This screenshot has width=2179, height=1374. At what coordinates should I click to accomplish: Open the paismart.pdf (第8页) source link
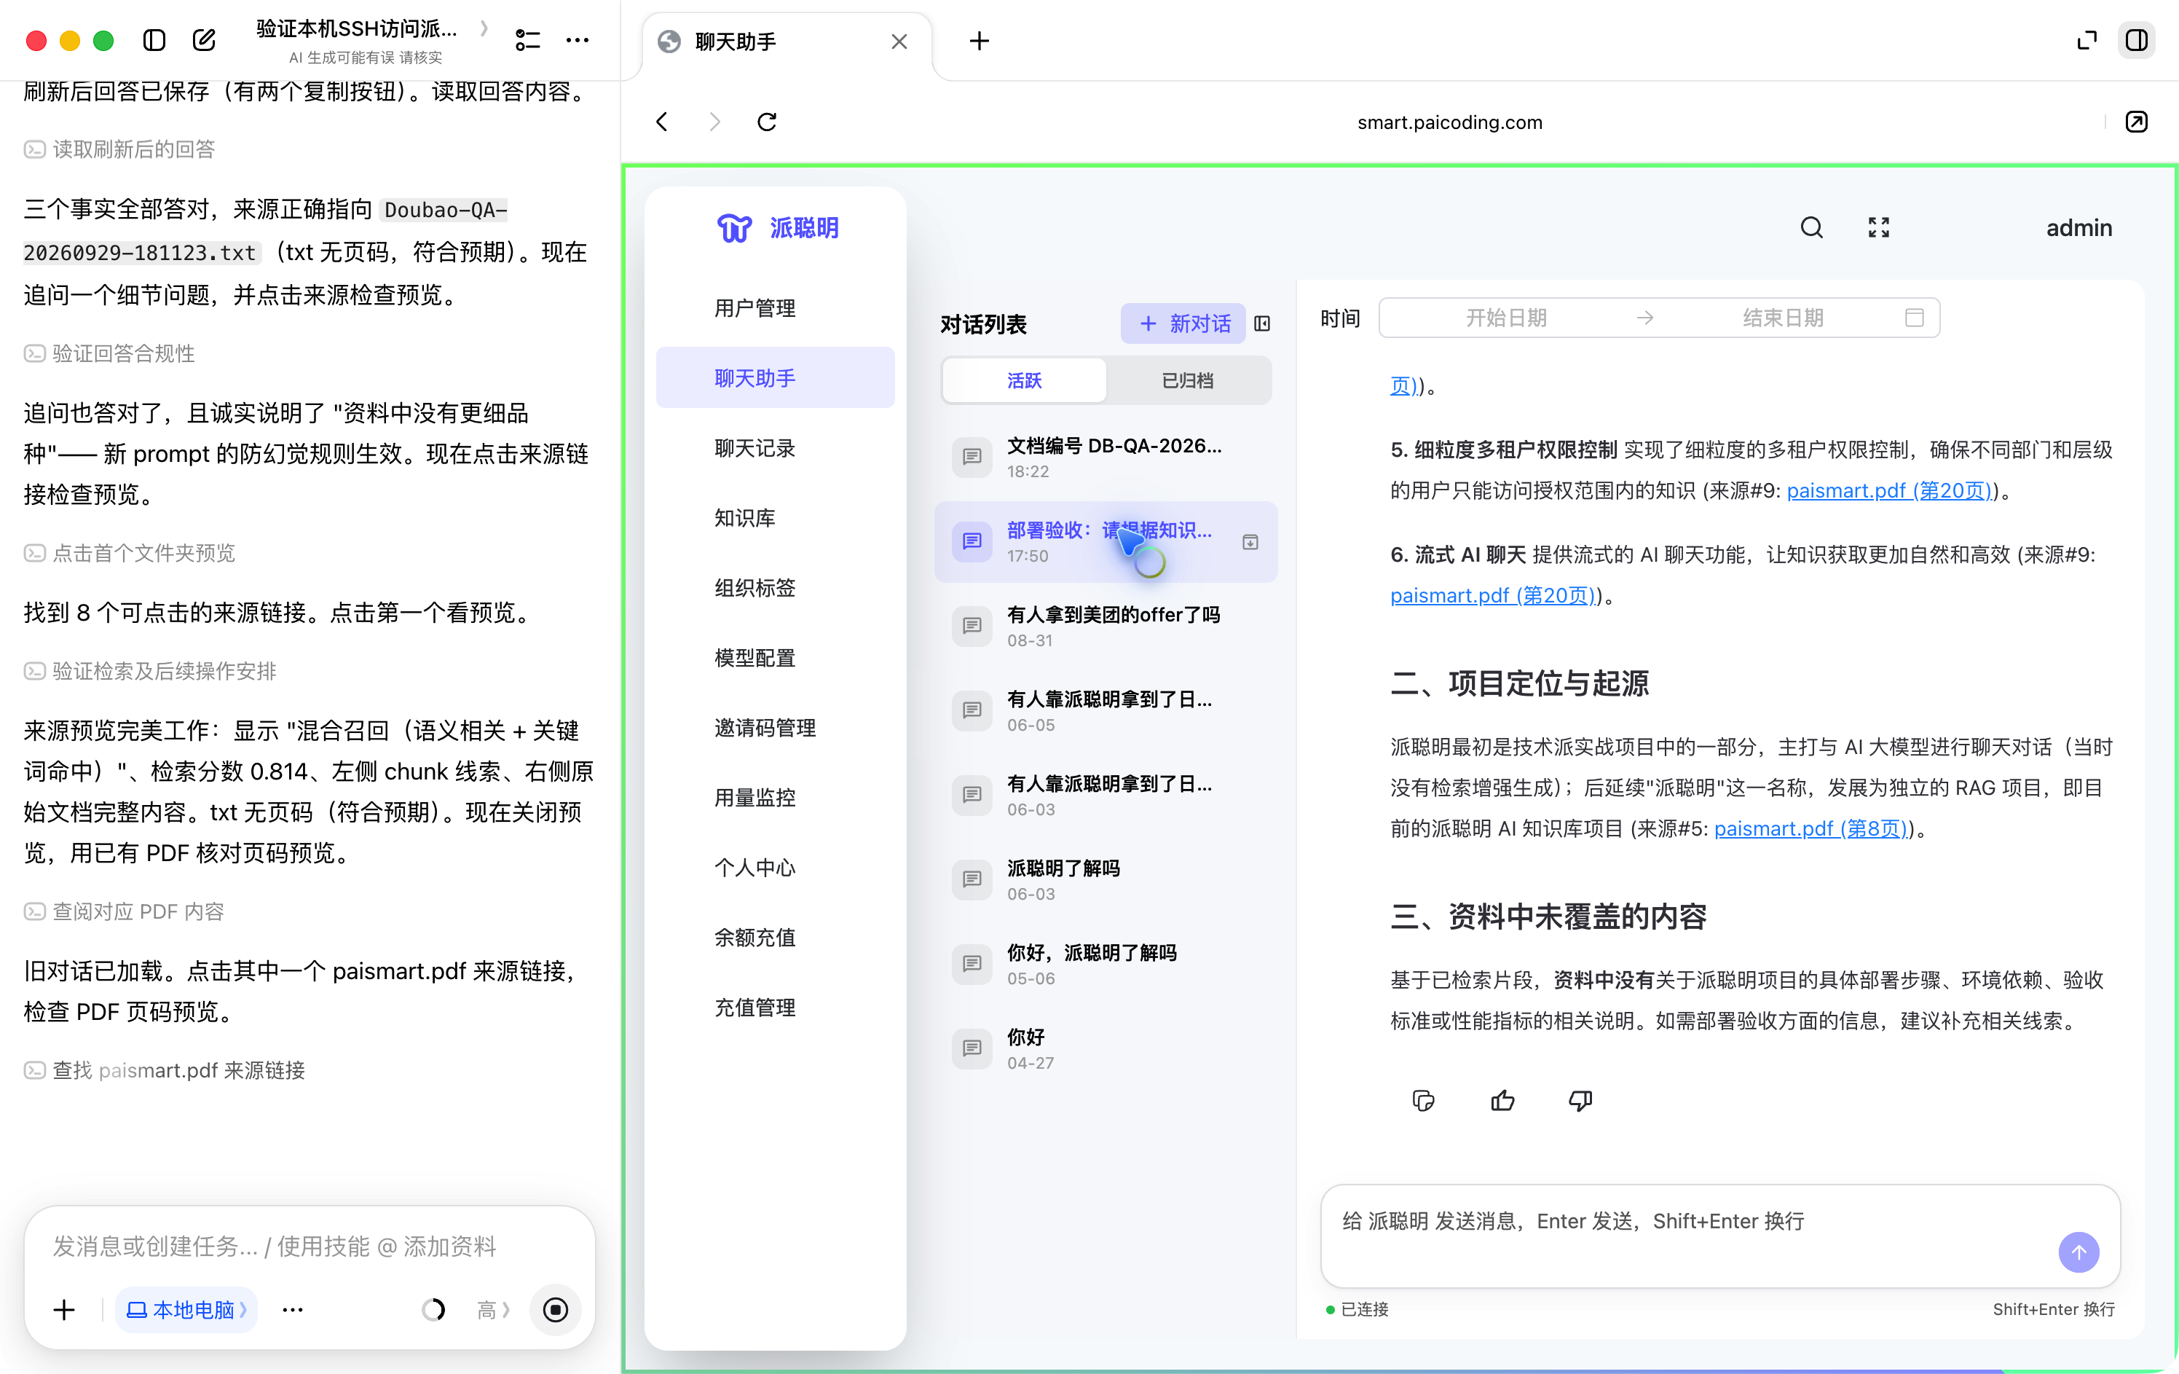click(1810, 828)
